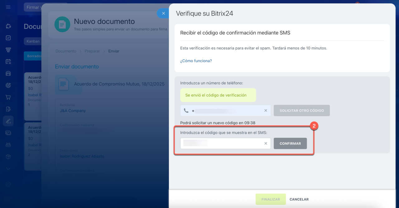The height and width of the screenshot is (208, 399).
Task: Switch to Kanban view
Action: pyautogui.click(x=33, y=41)
